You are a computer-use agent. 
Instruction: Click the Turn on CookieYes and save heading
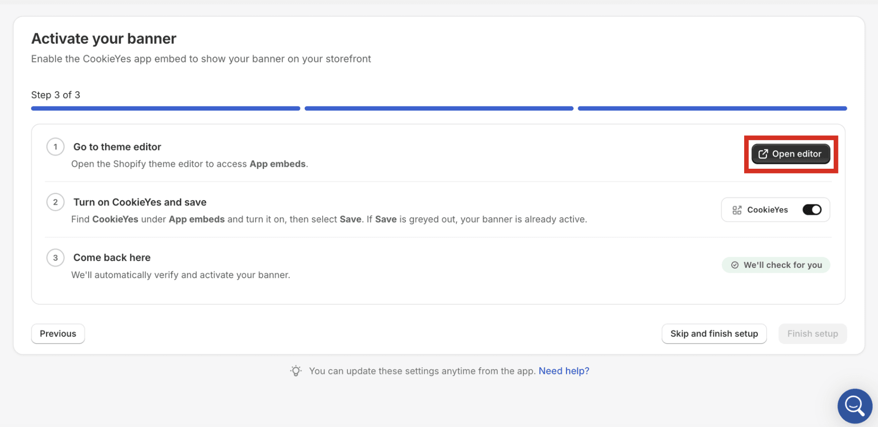click(140, 202)
